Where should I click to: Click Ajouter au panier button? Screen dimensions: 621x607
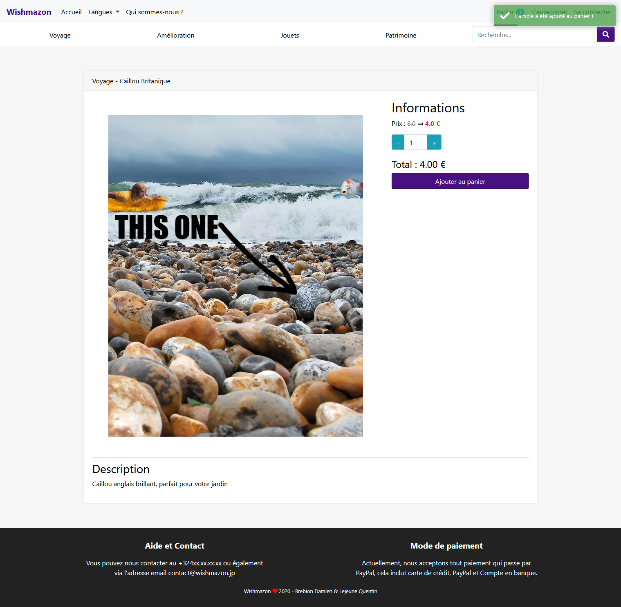(460, 181)
